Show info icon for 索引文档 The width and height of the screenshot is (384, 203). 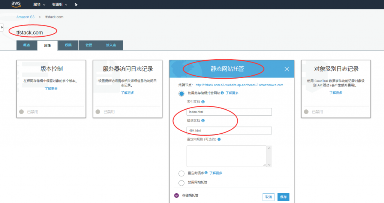click(203, 102)
